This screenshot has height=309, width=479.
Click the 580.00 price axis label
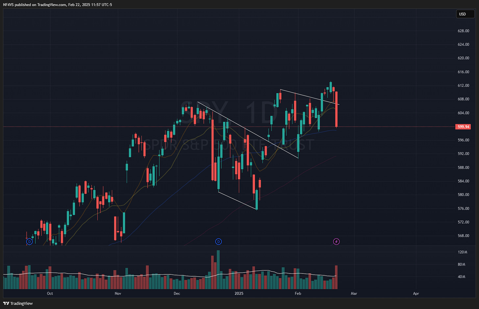click(463, 195)
